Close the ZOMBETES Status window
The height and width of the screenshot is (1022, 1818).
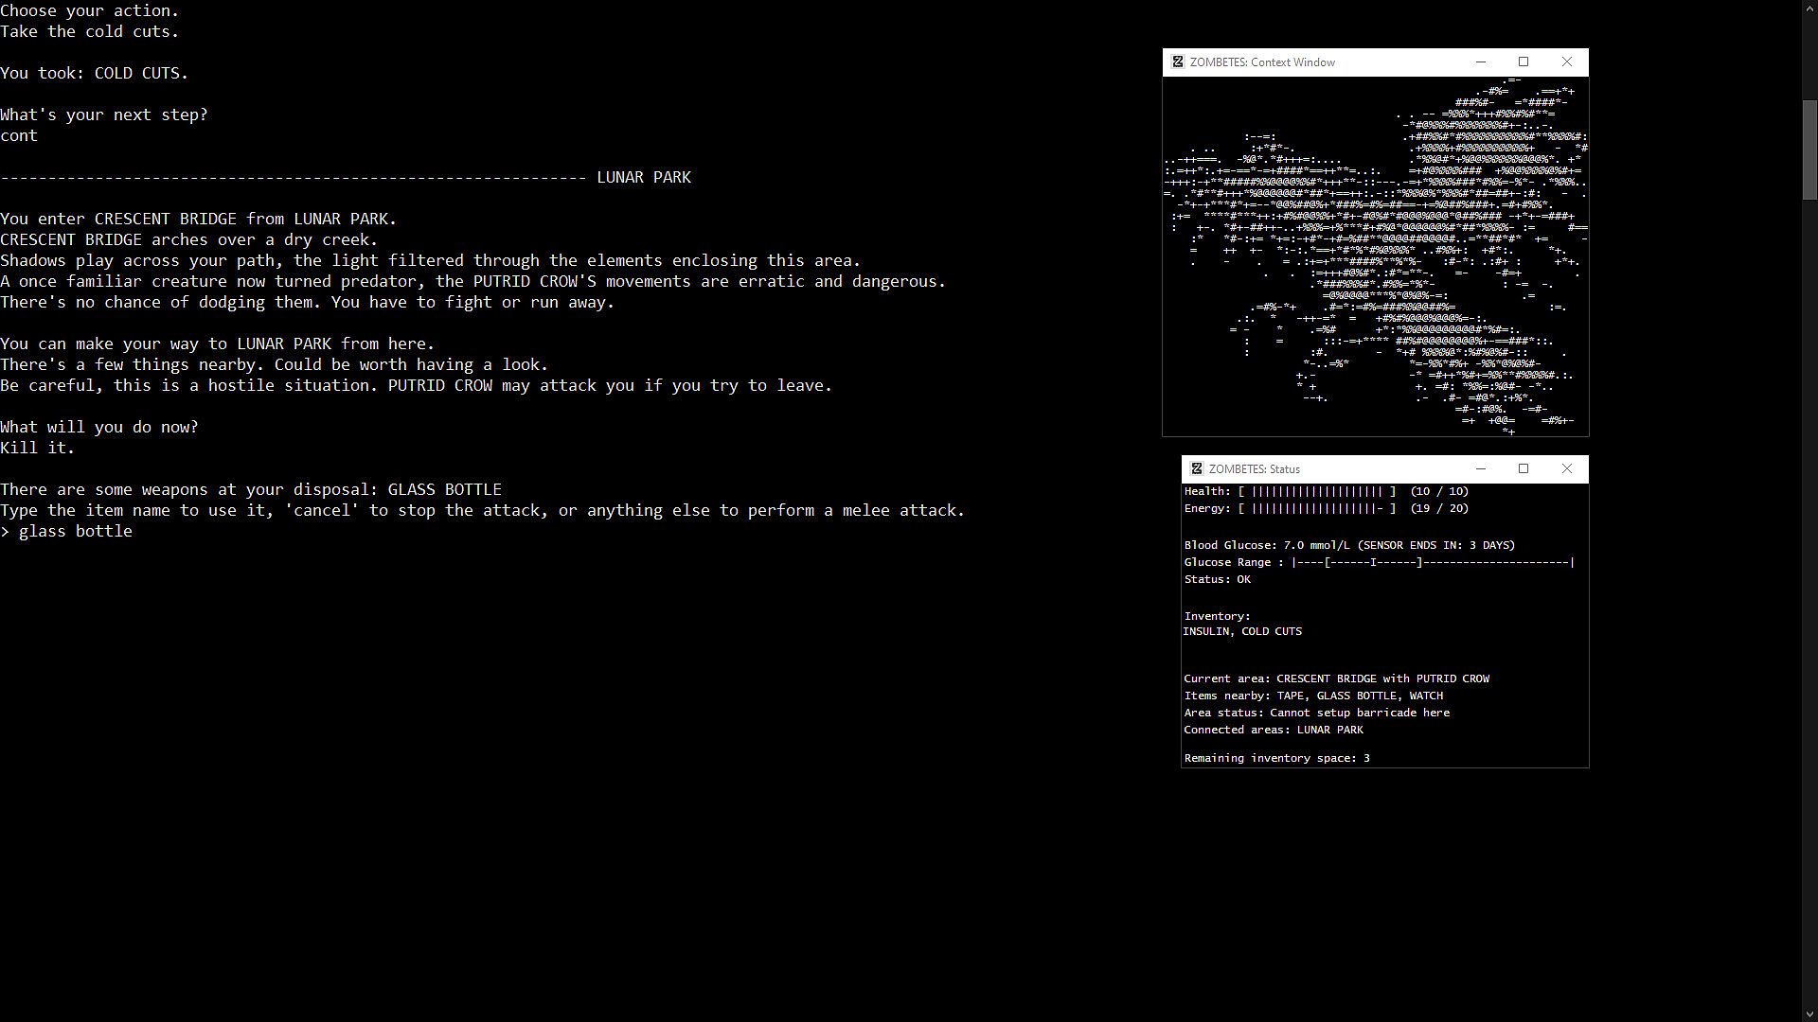tap(1566, 469)
